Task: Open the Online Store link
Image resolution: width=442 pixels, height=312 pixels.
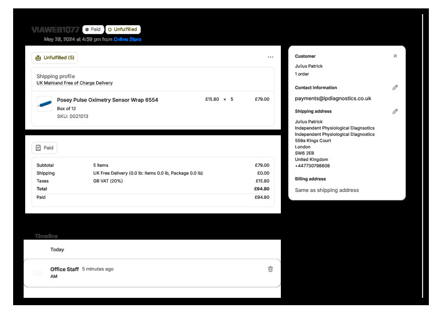Action: click(x=128, y=39)
